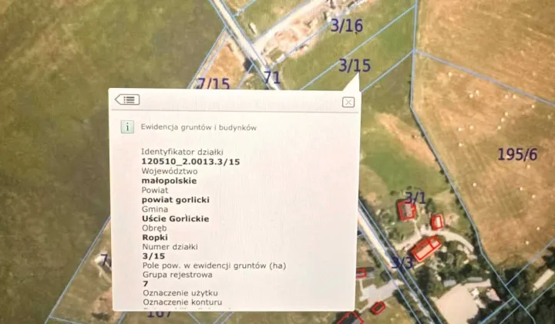
Task: Click the value powiat gorlicki
Action: pos(176,200)
